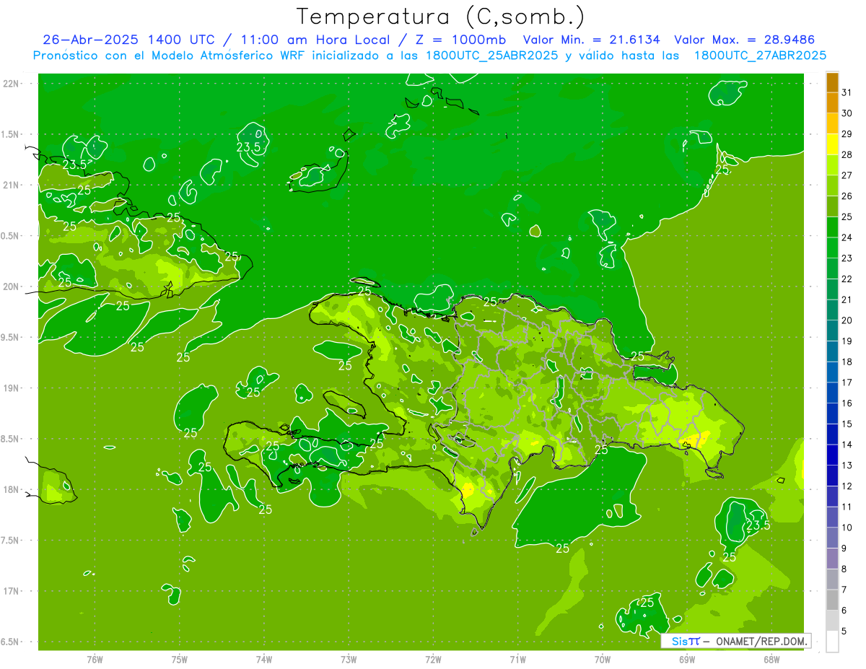The width and height of the screenshot is (866, 669).
Task: Click the 31 label on the colorbar
Action: pyautogui.click(x=847, y=92)
